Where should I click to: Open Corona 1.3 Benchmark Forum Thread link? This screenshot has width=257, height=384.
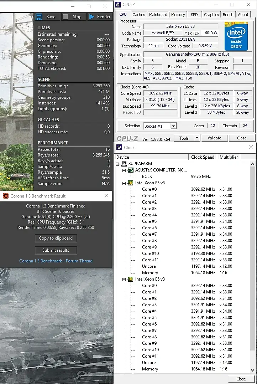coord(56,261)
